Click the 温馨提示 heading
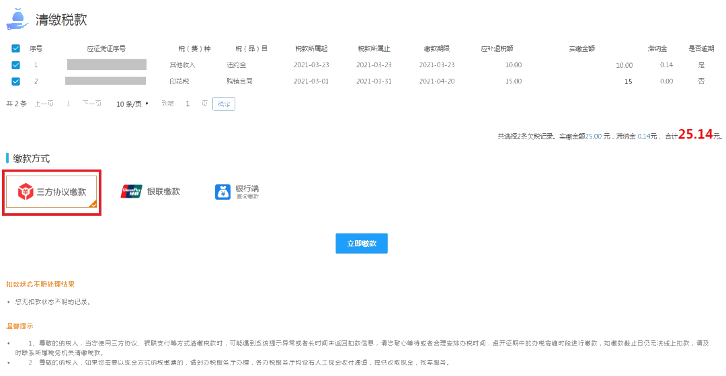 click(19, 326)
